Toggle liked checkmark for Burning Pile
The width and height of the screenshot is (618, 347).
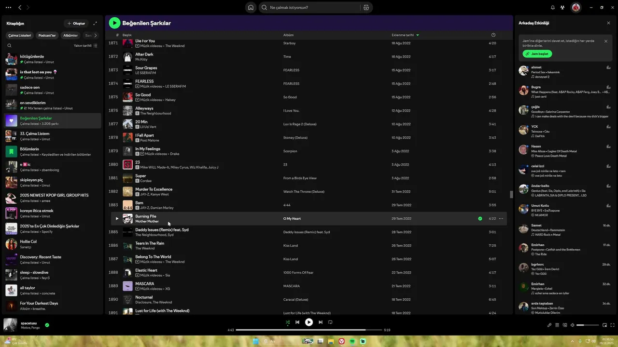click(x=480, y=218)
